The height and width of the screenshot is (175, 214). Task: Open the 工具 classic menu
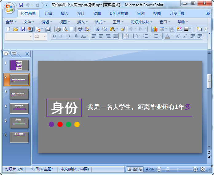pyautogui.click(x=118, y=22)
